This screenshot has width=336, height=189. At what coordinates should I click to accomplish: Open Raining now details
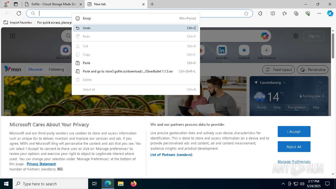pos(312,96)
